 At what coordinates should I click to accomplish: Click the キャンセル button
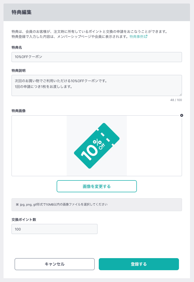pyautogui.click(x=54, y=264)
